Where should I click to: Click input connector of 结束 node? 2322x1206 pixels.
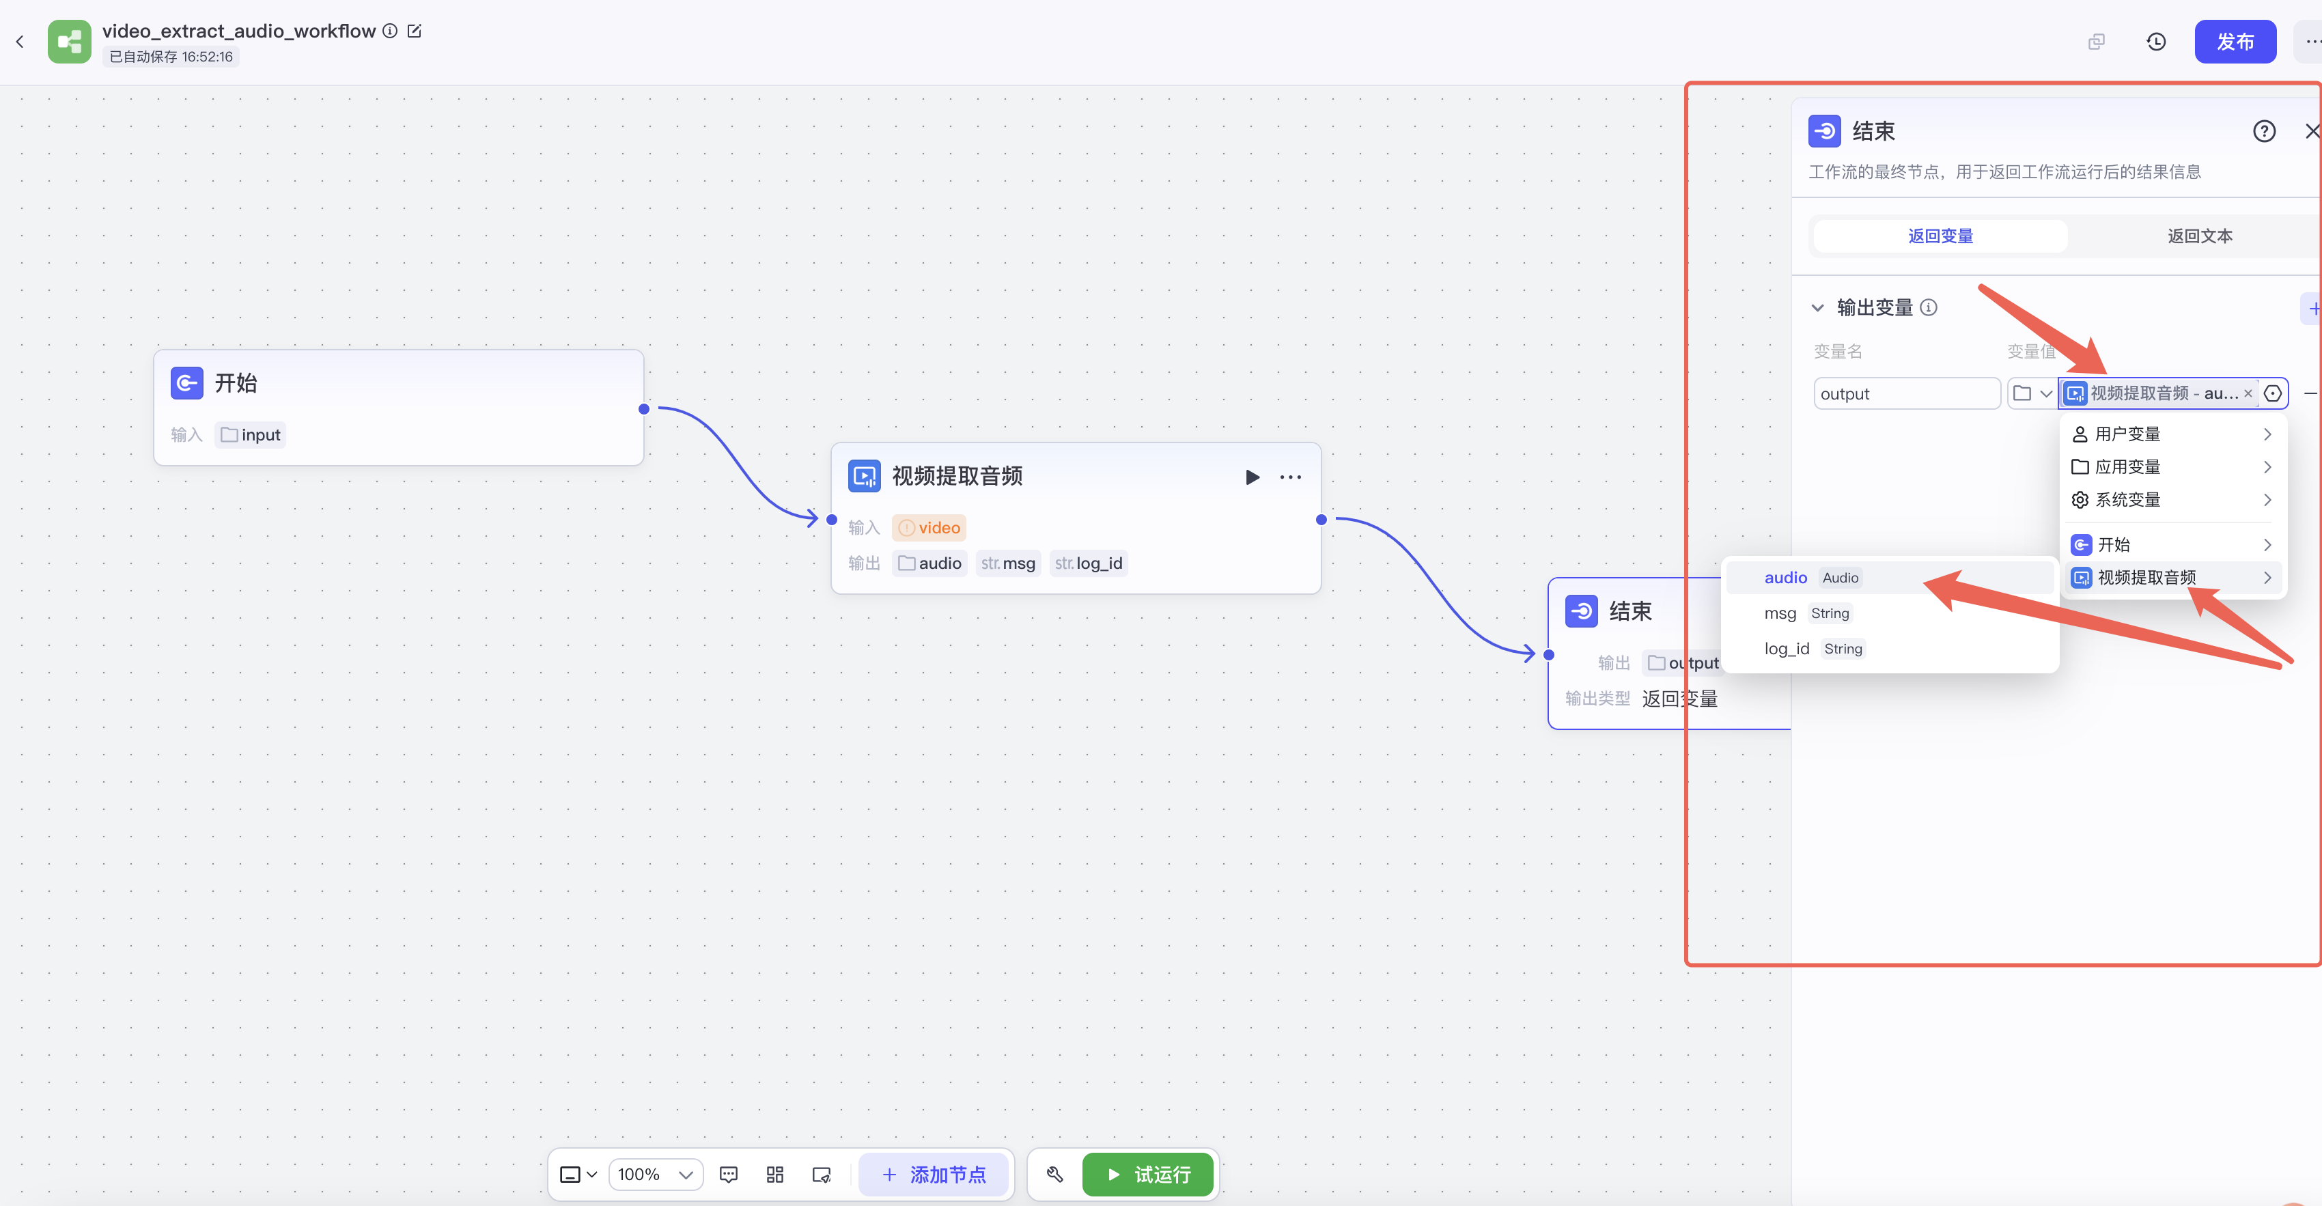pyautogui.click(x=1549, y=656)
